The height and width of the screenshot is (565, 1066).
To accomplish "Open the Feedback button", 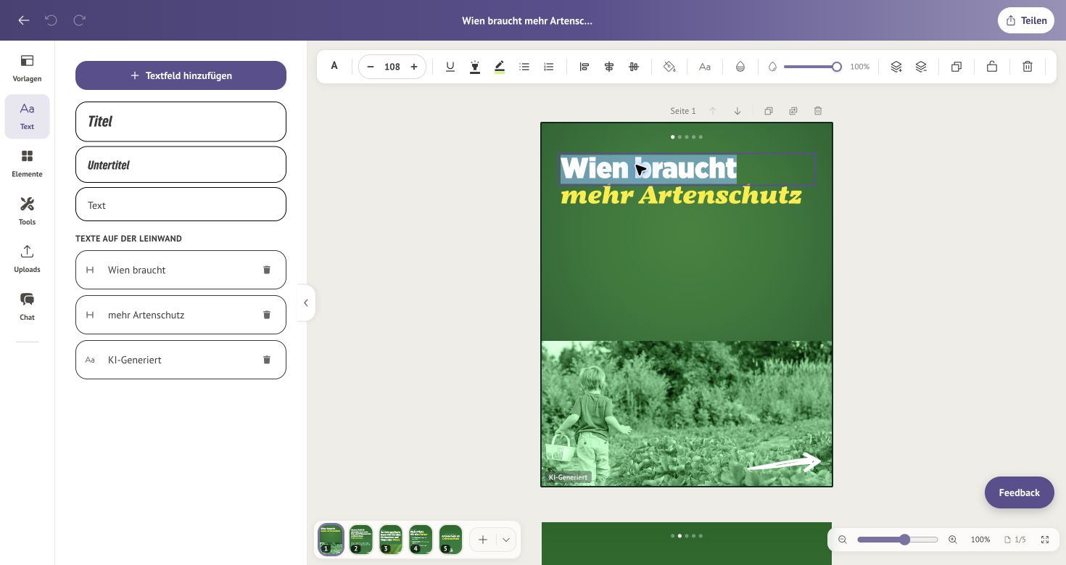I will 1020,492.
